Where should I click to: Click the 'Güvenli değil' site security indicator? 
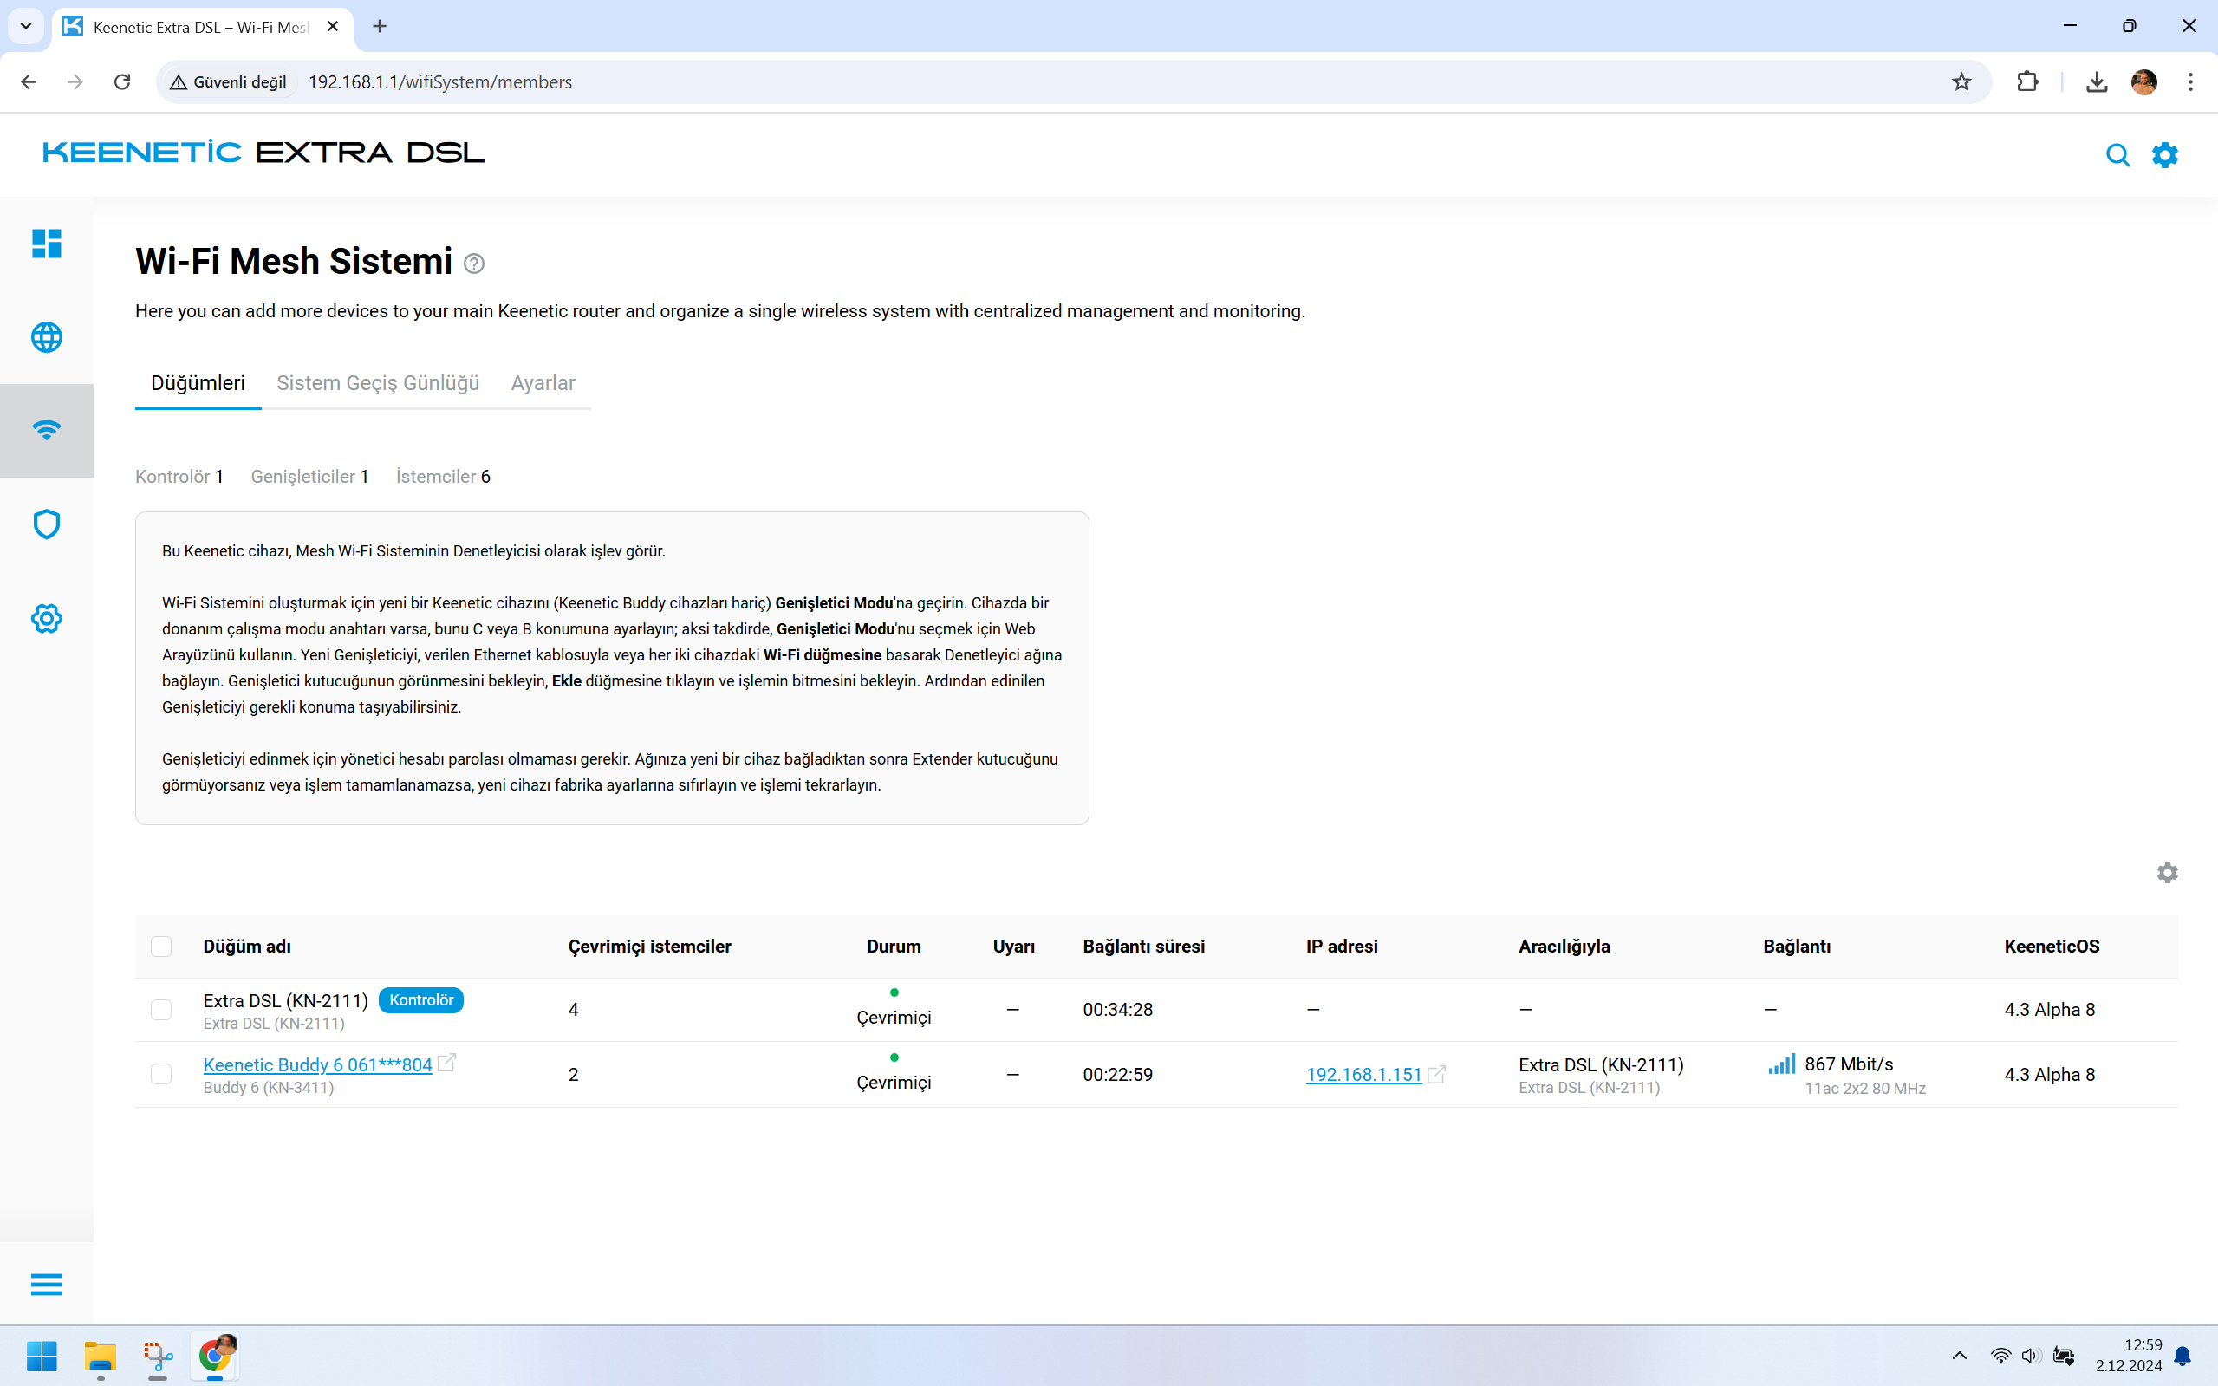pyautogui.click(x=229, y=81)
